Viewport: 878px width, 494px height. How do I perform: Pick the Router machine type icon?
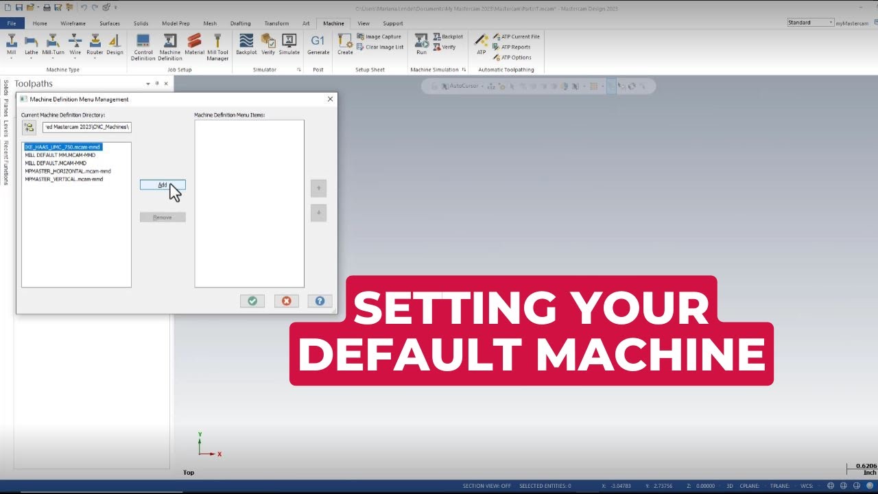tap(95, 43)
